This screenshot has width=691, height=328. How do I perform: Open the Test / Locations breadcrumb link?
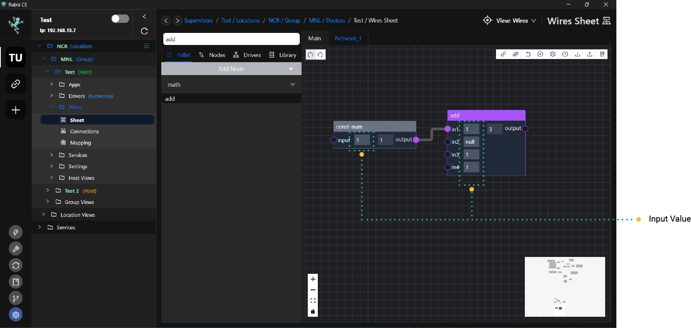[x=241, y=20]
